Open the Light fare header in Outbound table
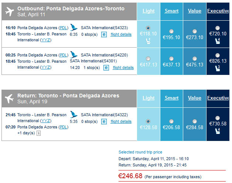The width and height of the screenshot is (232, 183). pos(149,11)
